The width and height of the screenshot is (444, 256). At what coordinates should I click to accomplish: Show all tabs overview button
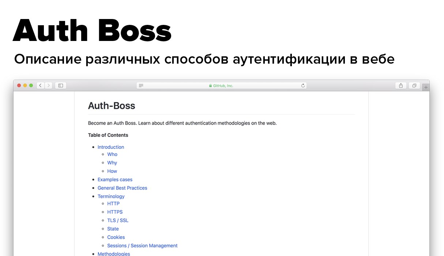[414, 86]
